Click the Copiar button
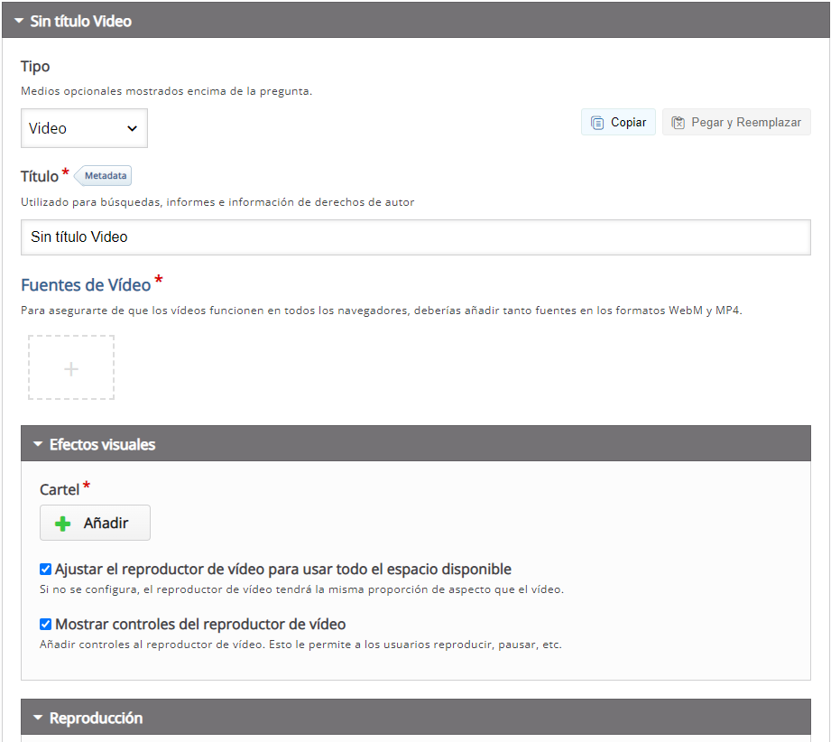 618,123
